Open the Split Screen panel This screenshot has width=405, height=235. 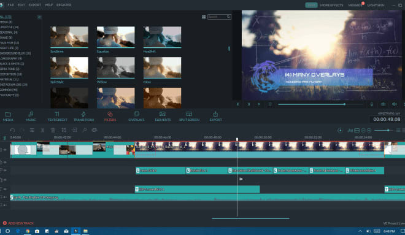(190, 116)
